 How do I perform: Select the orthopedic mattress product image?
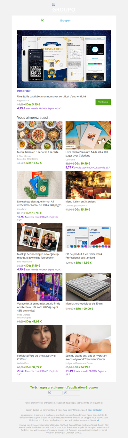coord(88,287)
